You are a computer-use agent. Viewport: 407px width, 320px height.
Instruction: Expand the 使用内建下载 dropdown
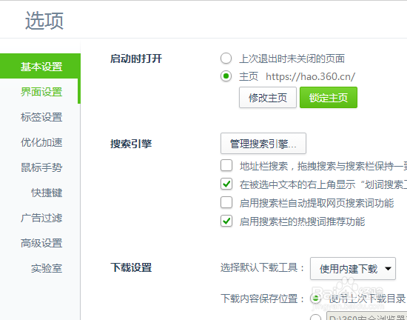coord(353,269)
